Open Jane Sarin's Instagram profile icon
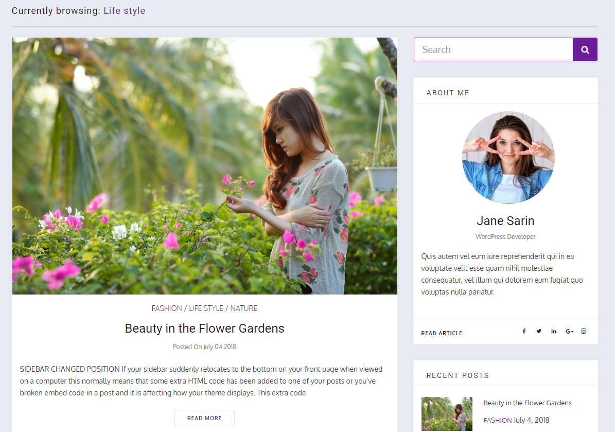 [x=584, y=331]
